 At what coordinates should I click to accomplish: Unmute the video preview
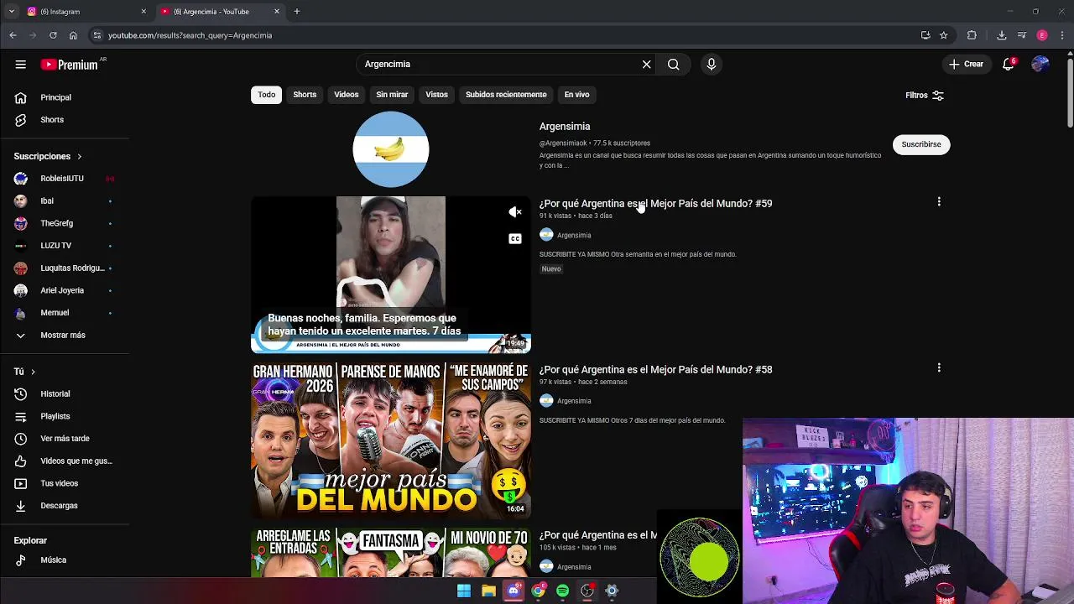tap(515, 212)
